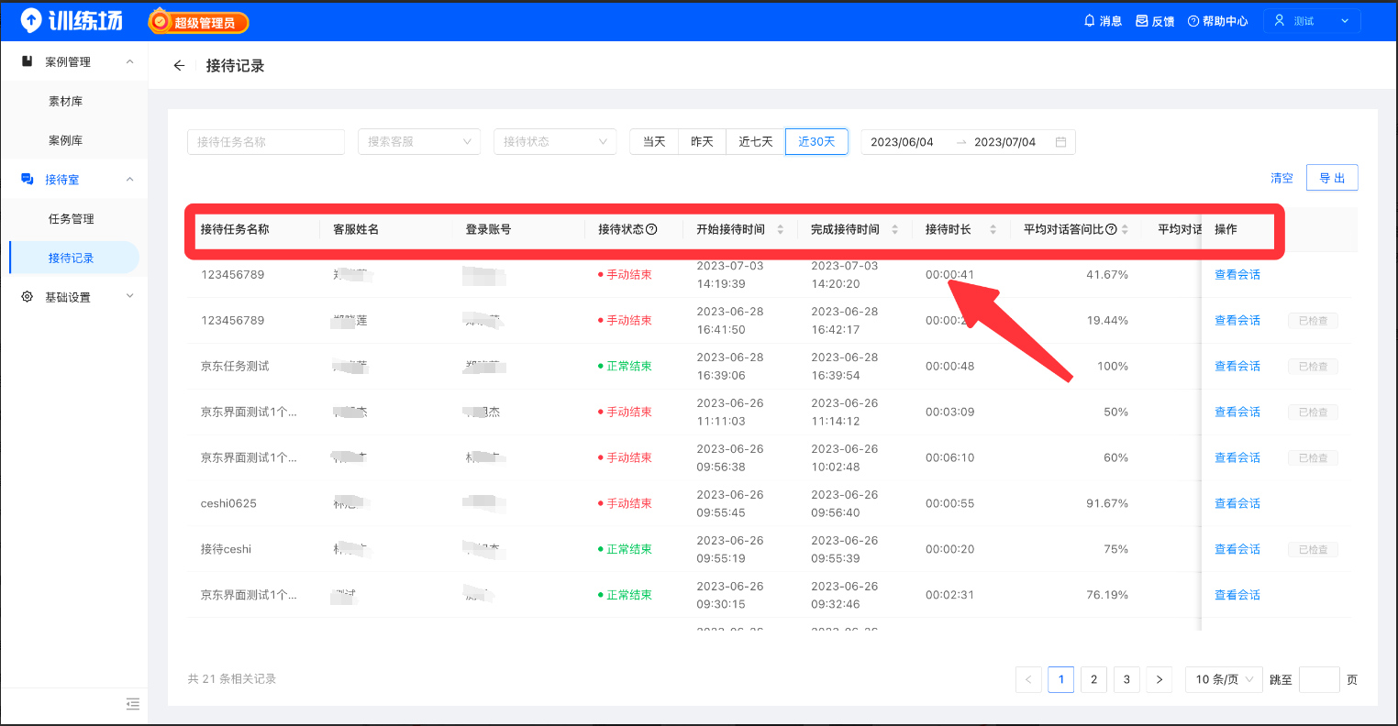The height and width of the screenshot is (726, 1398).
Task: Open the date picker calendar icon
Action: tap(1061, 142)
